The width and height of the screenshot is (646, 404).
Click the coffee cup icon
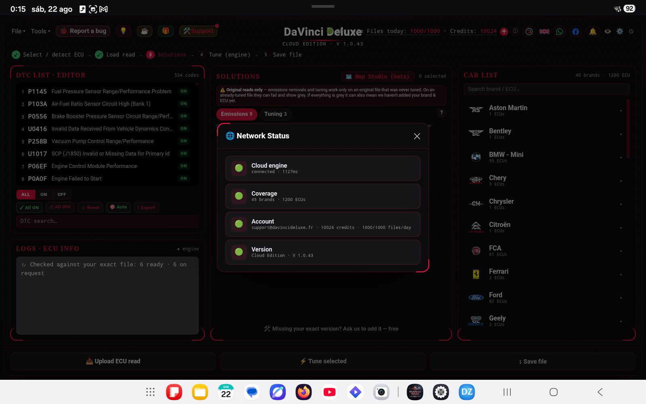tap(144, 31)
